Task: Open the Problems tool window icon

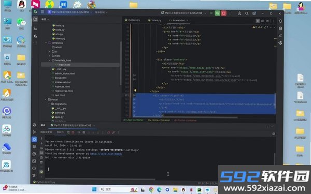Action: pos(34,168)
